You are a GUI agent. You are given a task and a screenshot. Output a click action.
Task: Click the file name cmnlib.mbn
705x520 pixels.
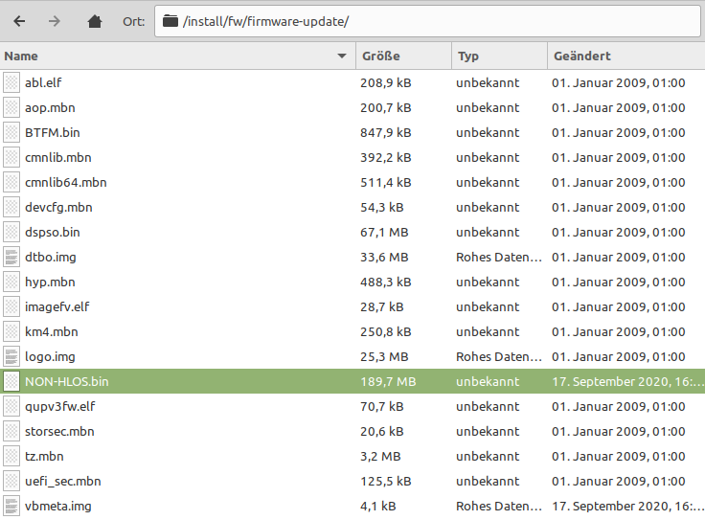click(x=58, y=158)
